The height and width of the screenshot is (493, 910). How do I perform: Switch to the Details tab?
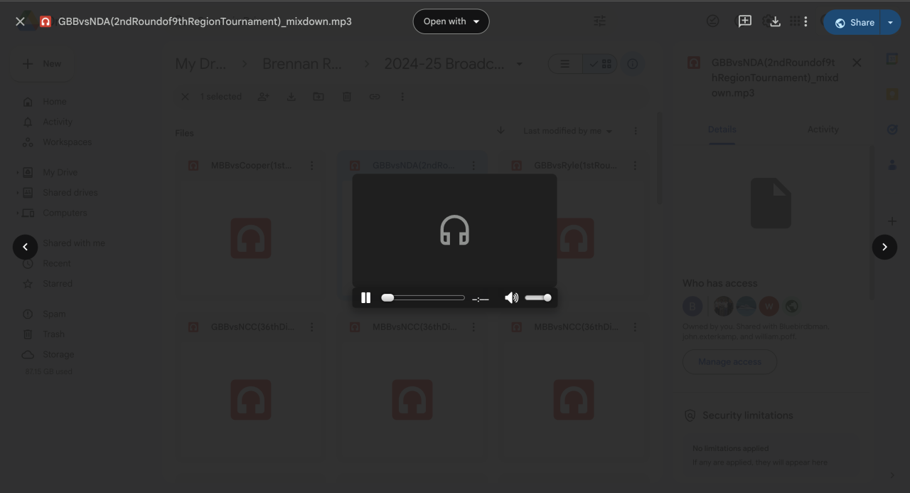(722, 129)
